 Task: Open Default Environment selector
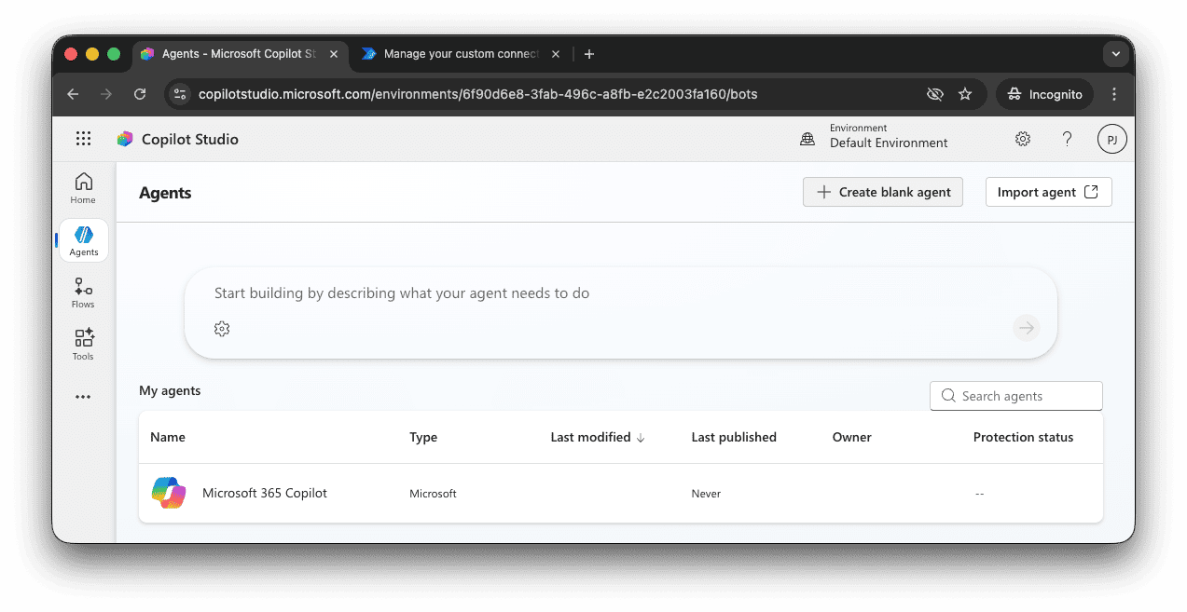tap(889, 136)
